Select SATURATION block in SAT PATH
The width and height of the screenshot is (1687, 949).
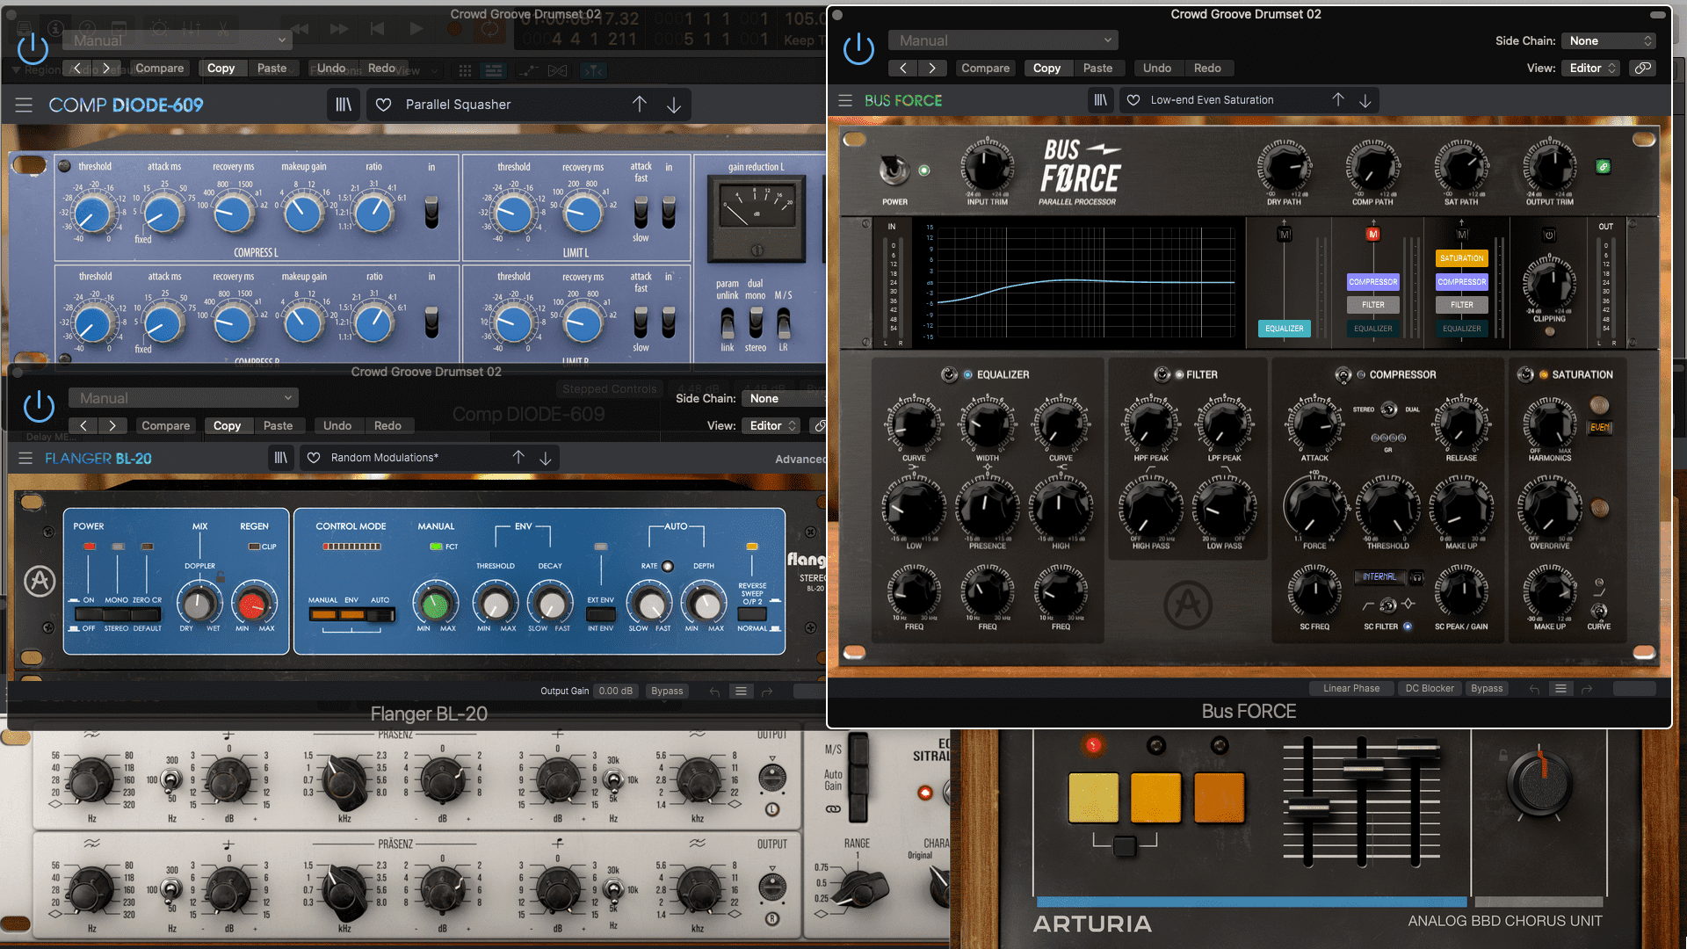[1462, 258]
